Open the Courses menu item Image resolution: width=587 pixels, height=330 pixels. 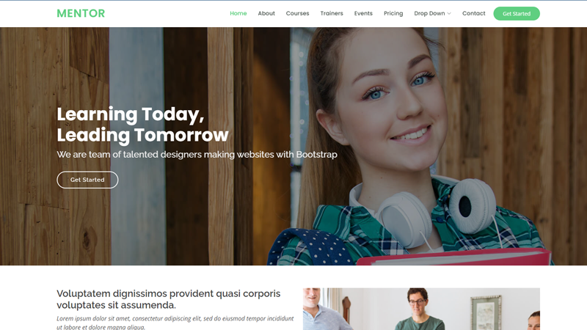tap(297, 13)
